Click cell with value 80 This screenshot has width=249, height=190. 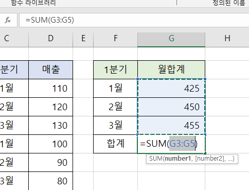click(x=51, y=181)
